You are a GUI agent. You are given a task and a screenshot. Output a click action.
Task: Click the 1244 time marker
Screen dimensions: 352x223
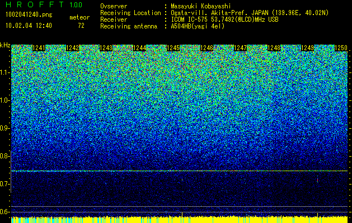(x=140, y=48)
